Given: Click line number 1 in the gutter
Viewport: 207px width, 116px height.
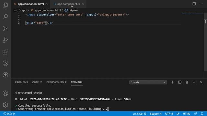Looking at the screenshot, I should pyautogui.click(x=19, y=15).
